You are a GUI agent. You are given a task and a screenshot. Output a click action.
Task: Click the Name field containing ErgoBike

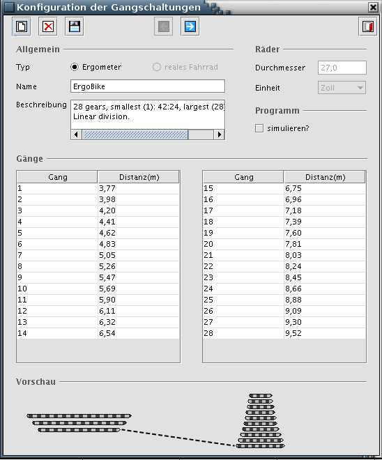148,86
